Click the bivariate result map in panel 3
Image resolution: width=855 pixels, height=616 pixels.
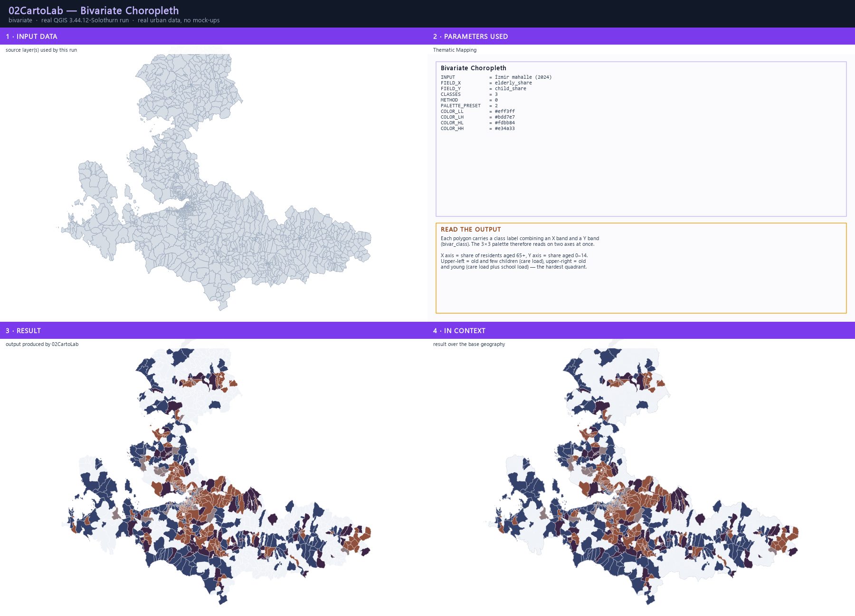coord(214,476)
